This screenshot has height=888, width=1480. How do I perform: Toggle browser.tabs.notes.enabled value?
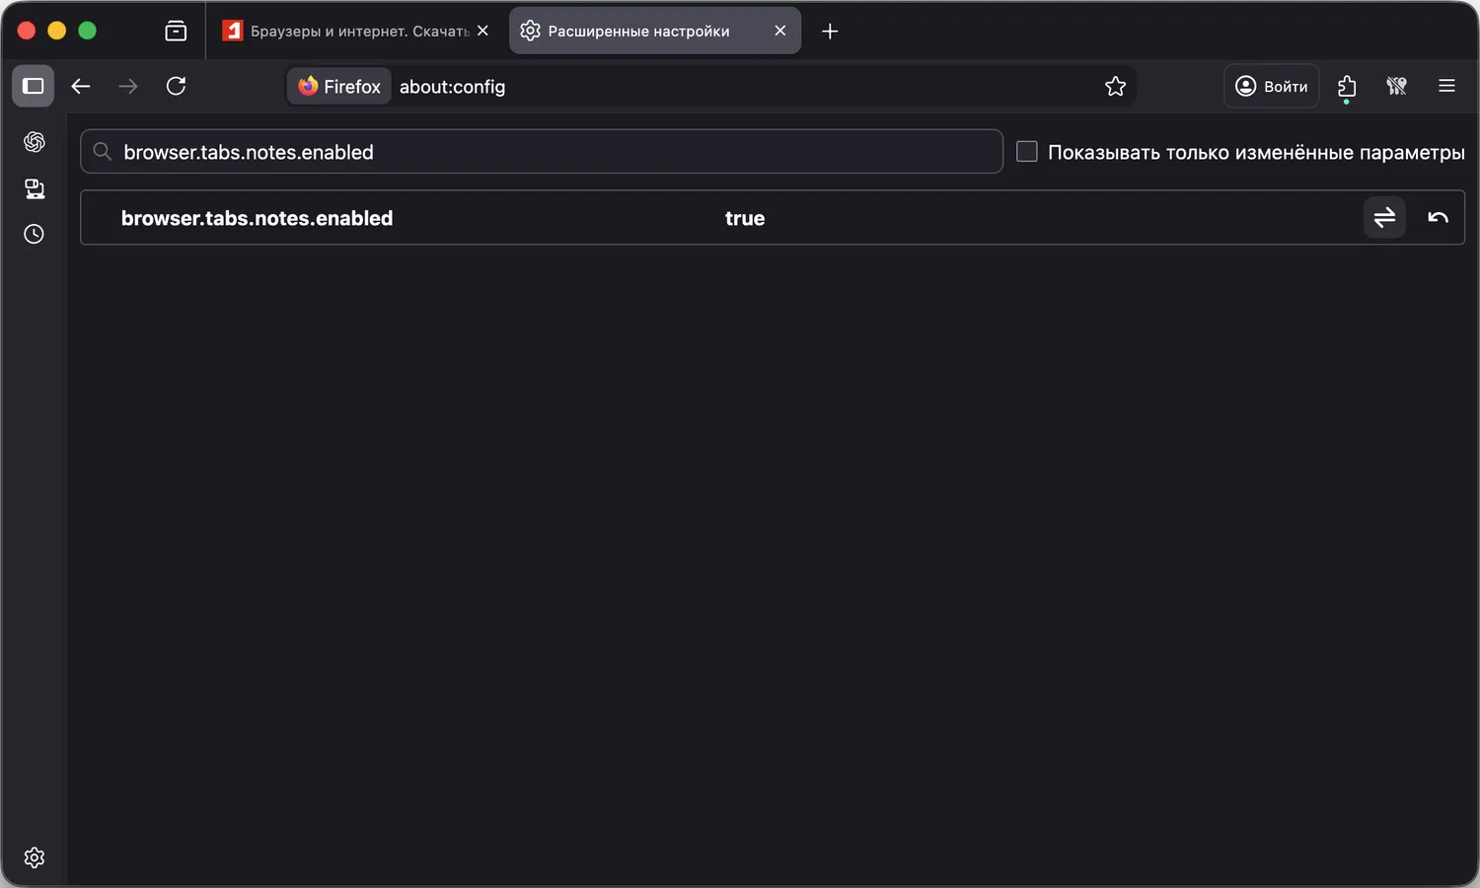(x=1384, y=217)
